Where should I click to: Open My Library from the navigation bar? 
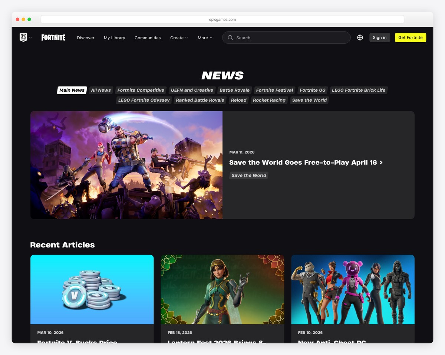coord(114,37)
